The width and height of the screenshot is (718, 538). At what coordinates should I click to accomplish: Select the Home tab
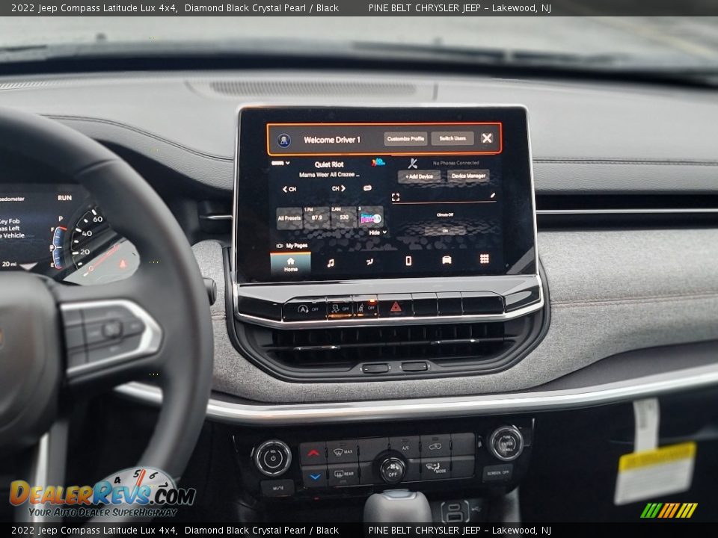(x=290, y=264)
